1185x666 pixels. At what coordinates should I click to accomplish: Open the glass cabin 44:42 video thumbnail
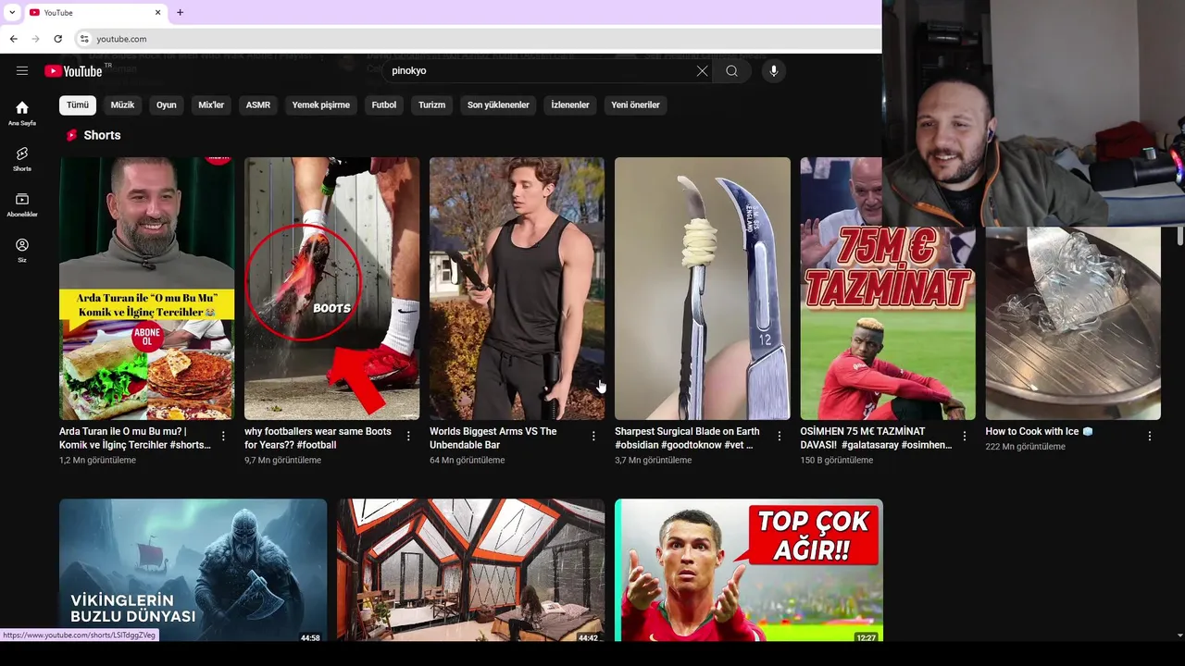470,571
